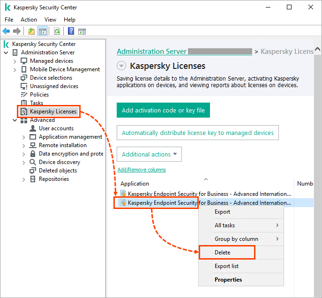Open the Additional actions dropdown
Screen dimensions: 322x298
(149, 154)
